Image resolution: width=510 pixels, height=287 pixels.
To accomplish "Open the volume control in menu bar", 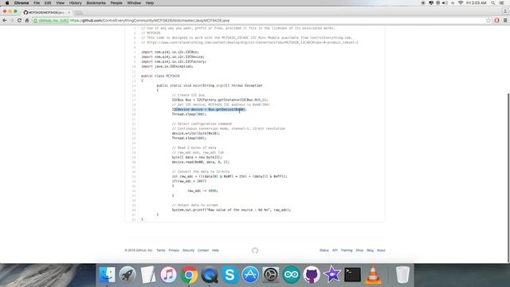I will (445, 3).
